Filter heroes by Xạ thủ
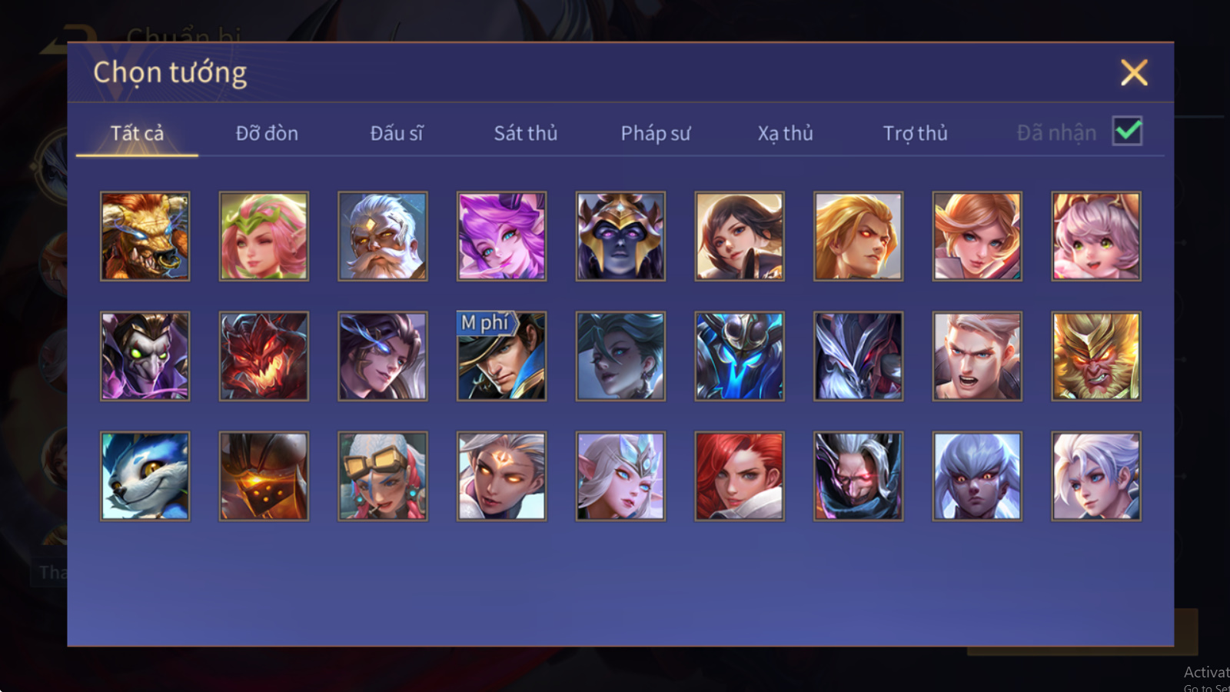The height and width of the screenshot is (692, 1230). click(785, 133)
